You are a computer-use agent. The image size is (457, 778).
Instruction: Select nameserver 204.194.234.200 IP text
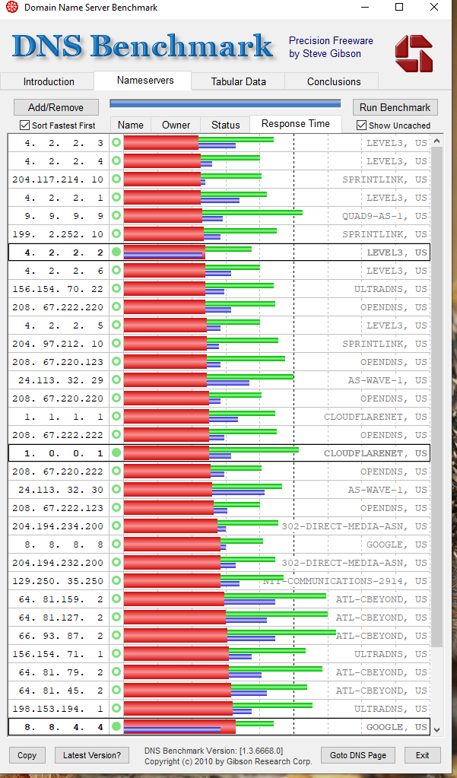58,526
